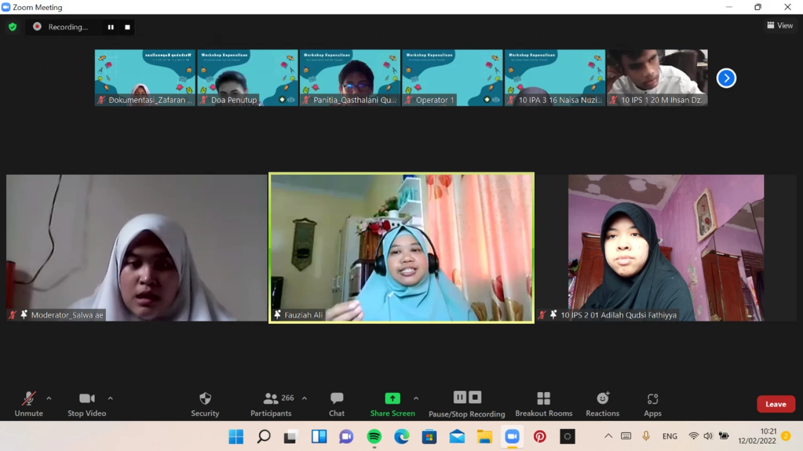Click the red Leave button
The width and height of the screenshot is (803, 451).
point(776,404)
